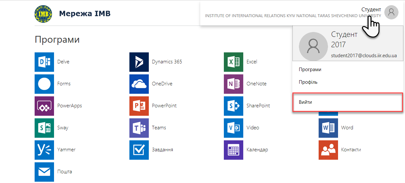Click the Мережа IMB site title
Viewport: 405px width, 183px height.
(85, 14)
